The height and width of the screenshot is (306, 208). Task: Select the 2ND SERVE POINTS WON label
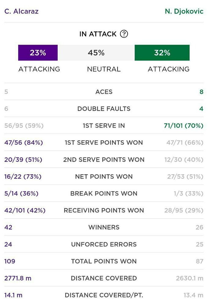point(104,160)
